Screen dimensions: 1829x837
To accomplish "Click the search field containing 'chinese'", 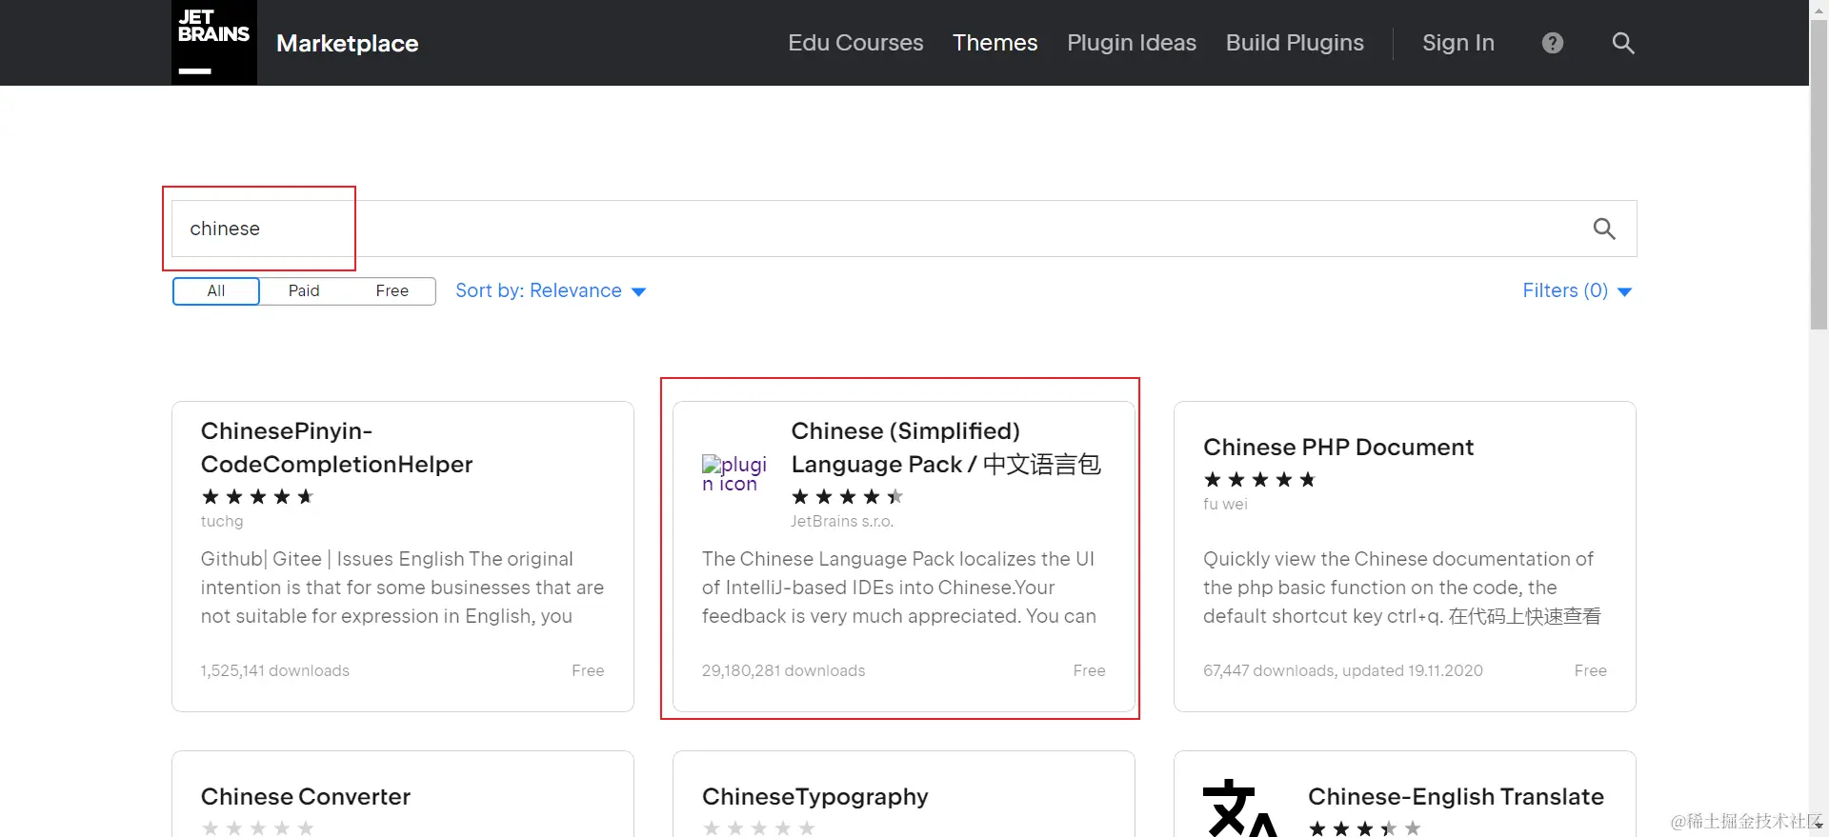I will (x=904, y=229).
